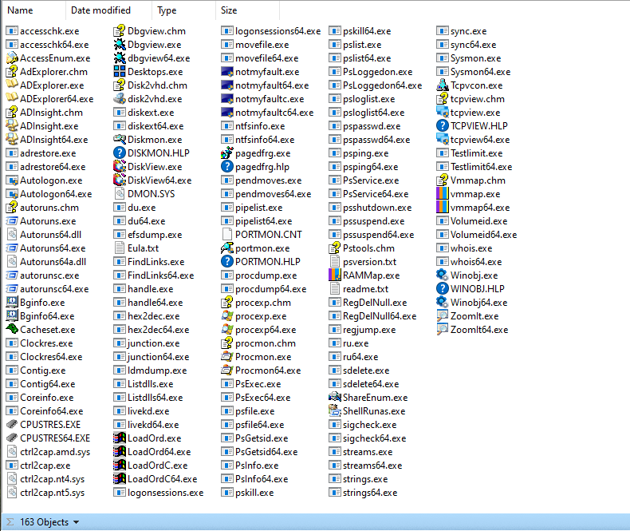Select the file Testlimit.exe
This screenshot has width=630, height=531.
tap(470, 153)
